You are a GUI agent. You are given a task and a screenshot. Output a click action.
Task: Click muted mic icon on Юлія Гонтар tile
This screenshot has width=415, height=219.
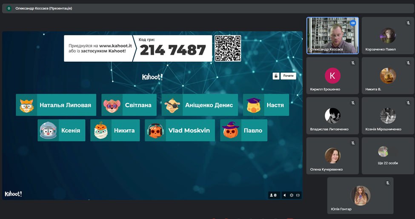coord(387,183)
